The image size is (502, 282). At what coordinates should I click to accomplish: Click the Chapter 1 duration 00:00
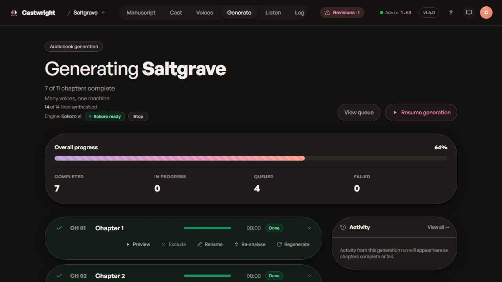pos(254,228)
